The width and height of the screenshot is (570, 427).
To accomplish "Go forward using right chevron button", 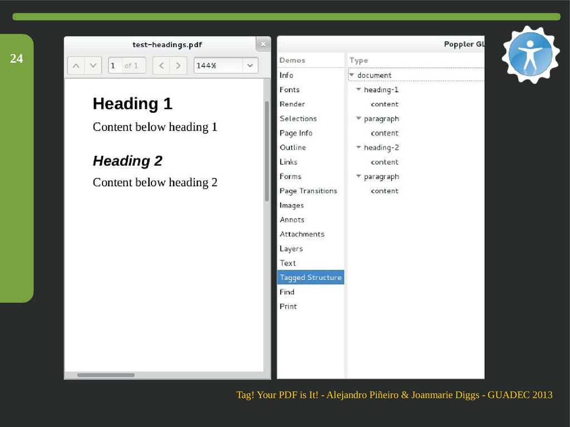I will point(178,66).
